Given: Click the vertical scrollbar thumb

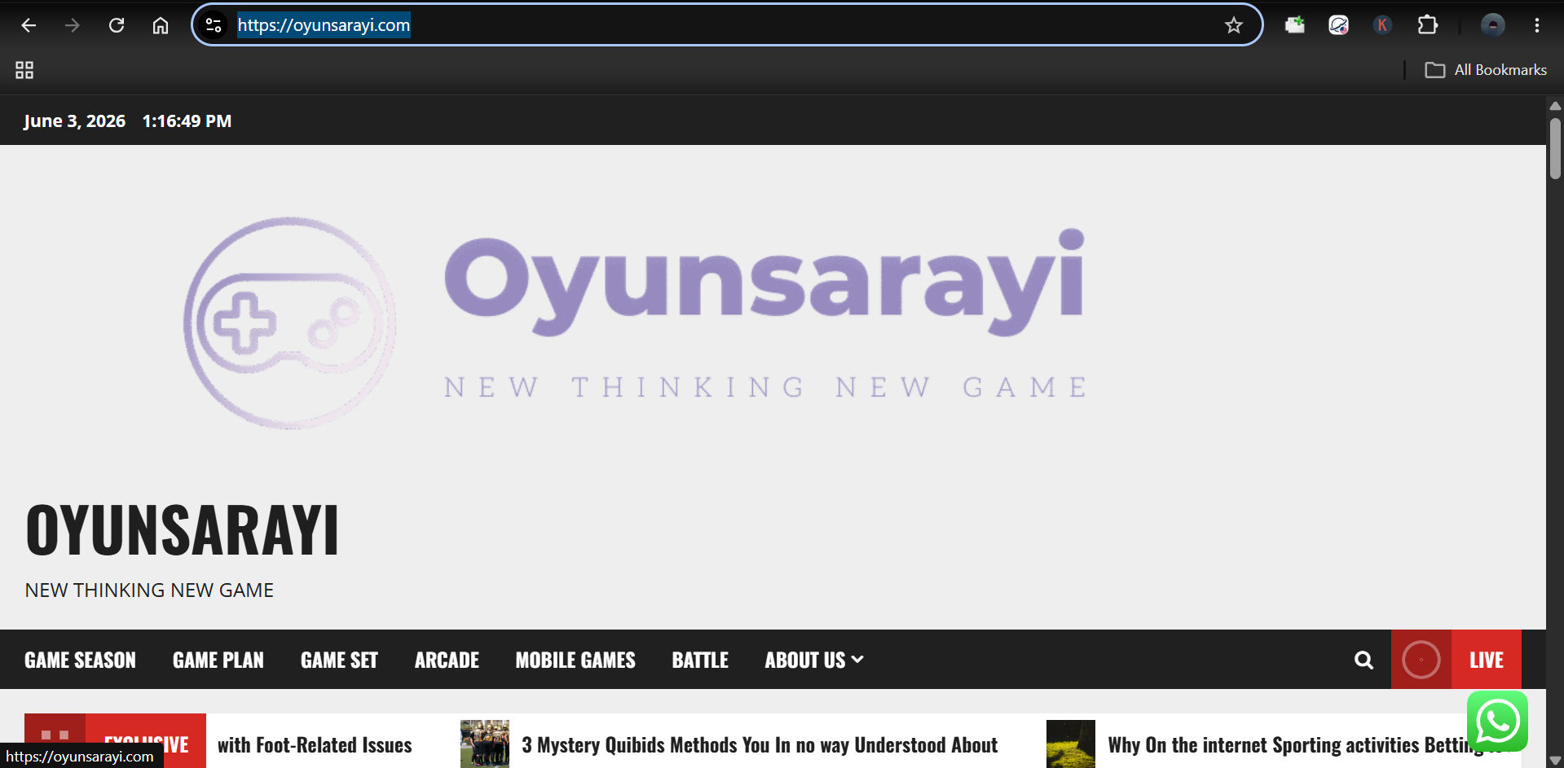Looking at the screenshot, I should (x=1555, y=148).
